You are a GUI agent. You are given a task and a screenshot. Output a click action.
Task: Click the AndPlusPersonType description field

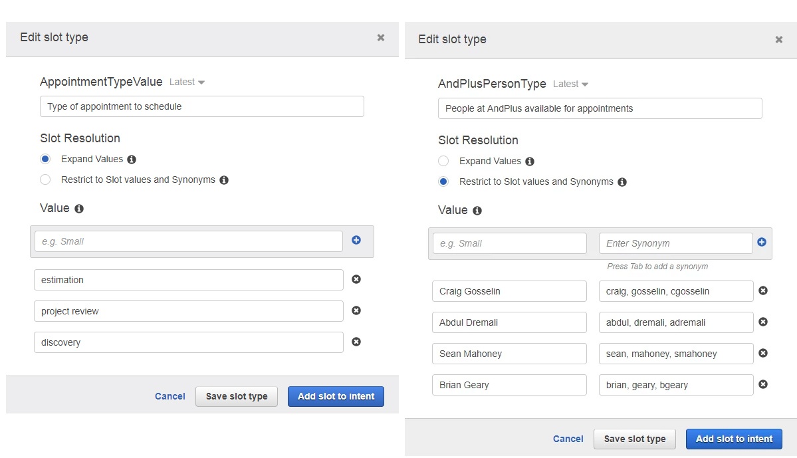point(598,108)
